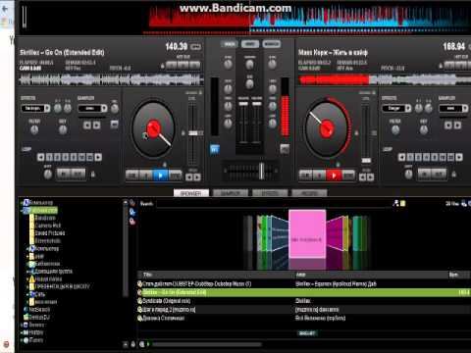Click the right deck jog wheel
This screenshot has height=353, width=471.
point(327,128)
